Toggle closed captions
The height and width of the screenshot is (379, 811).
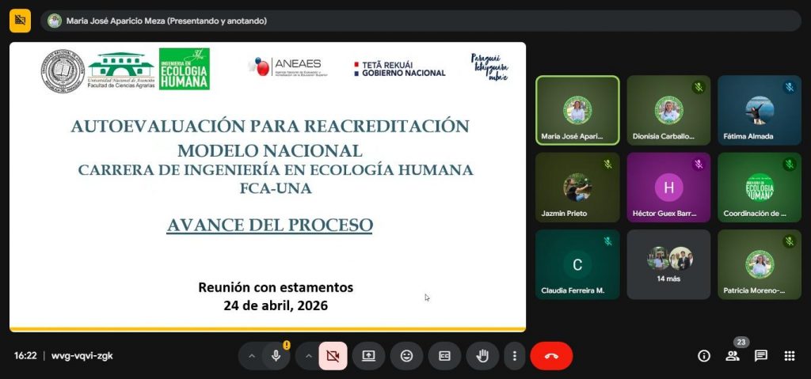click(x=445, y=356)
